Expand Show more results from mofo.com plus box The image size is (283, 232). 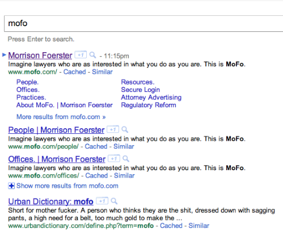11,185
